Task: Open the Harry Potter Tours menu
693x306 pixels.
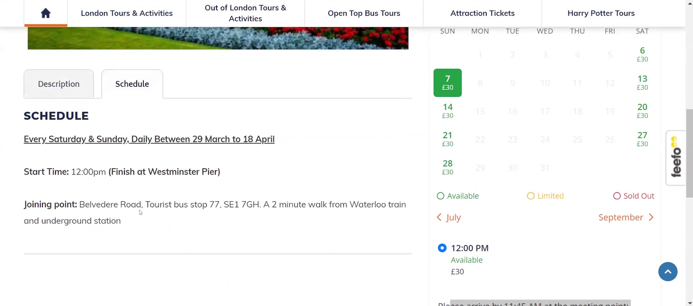Action: point(601,13)
